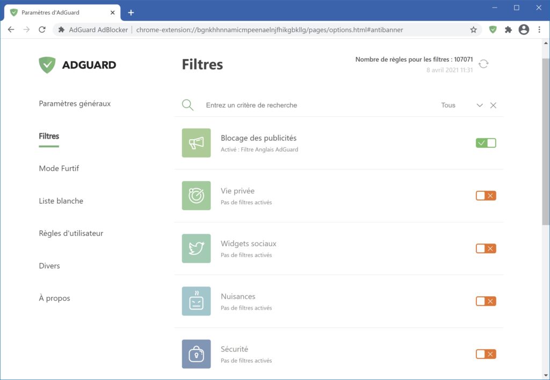Open the Blocage des publicités category
Image resolution: width=550 pixels, height=380 pixels.
pyautogui.click(x=339, y=143)
